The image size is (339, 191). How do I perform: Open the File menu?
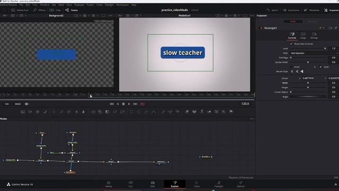coord(21,5)
